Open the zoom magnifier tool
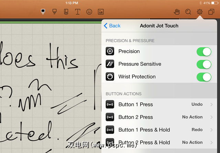This screenshot has height=153, width=220. tap(188, 12)
